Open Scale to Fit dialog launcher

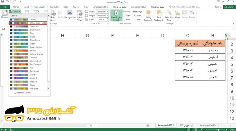click(108, 24)
